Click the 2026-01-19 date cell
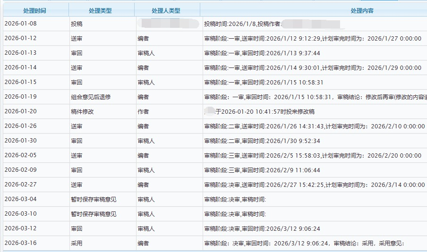The width and height of the screenshot is (427, 252). click(x=20, y=97)
